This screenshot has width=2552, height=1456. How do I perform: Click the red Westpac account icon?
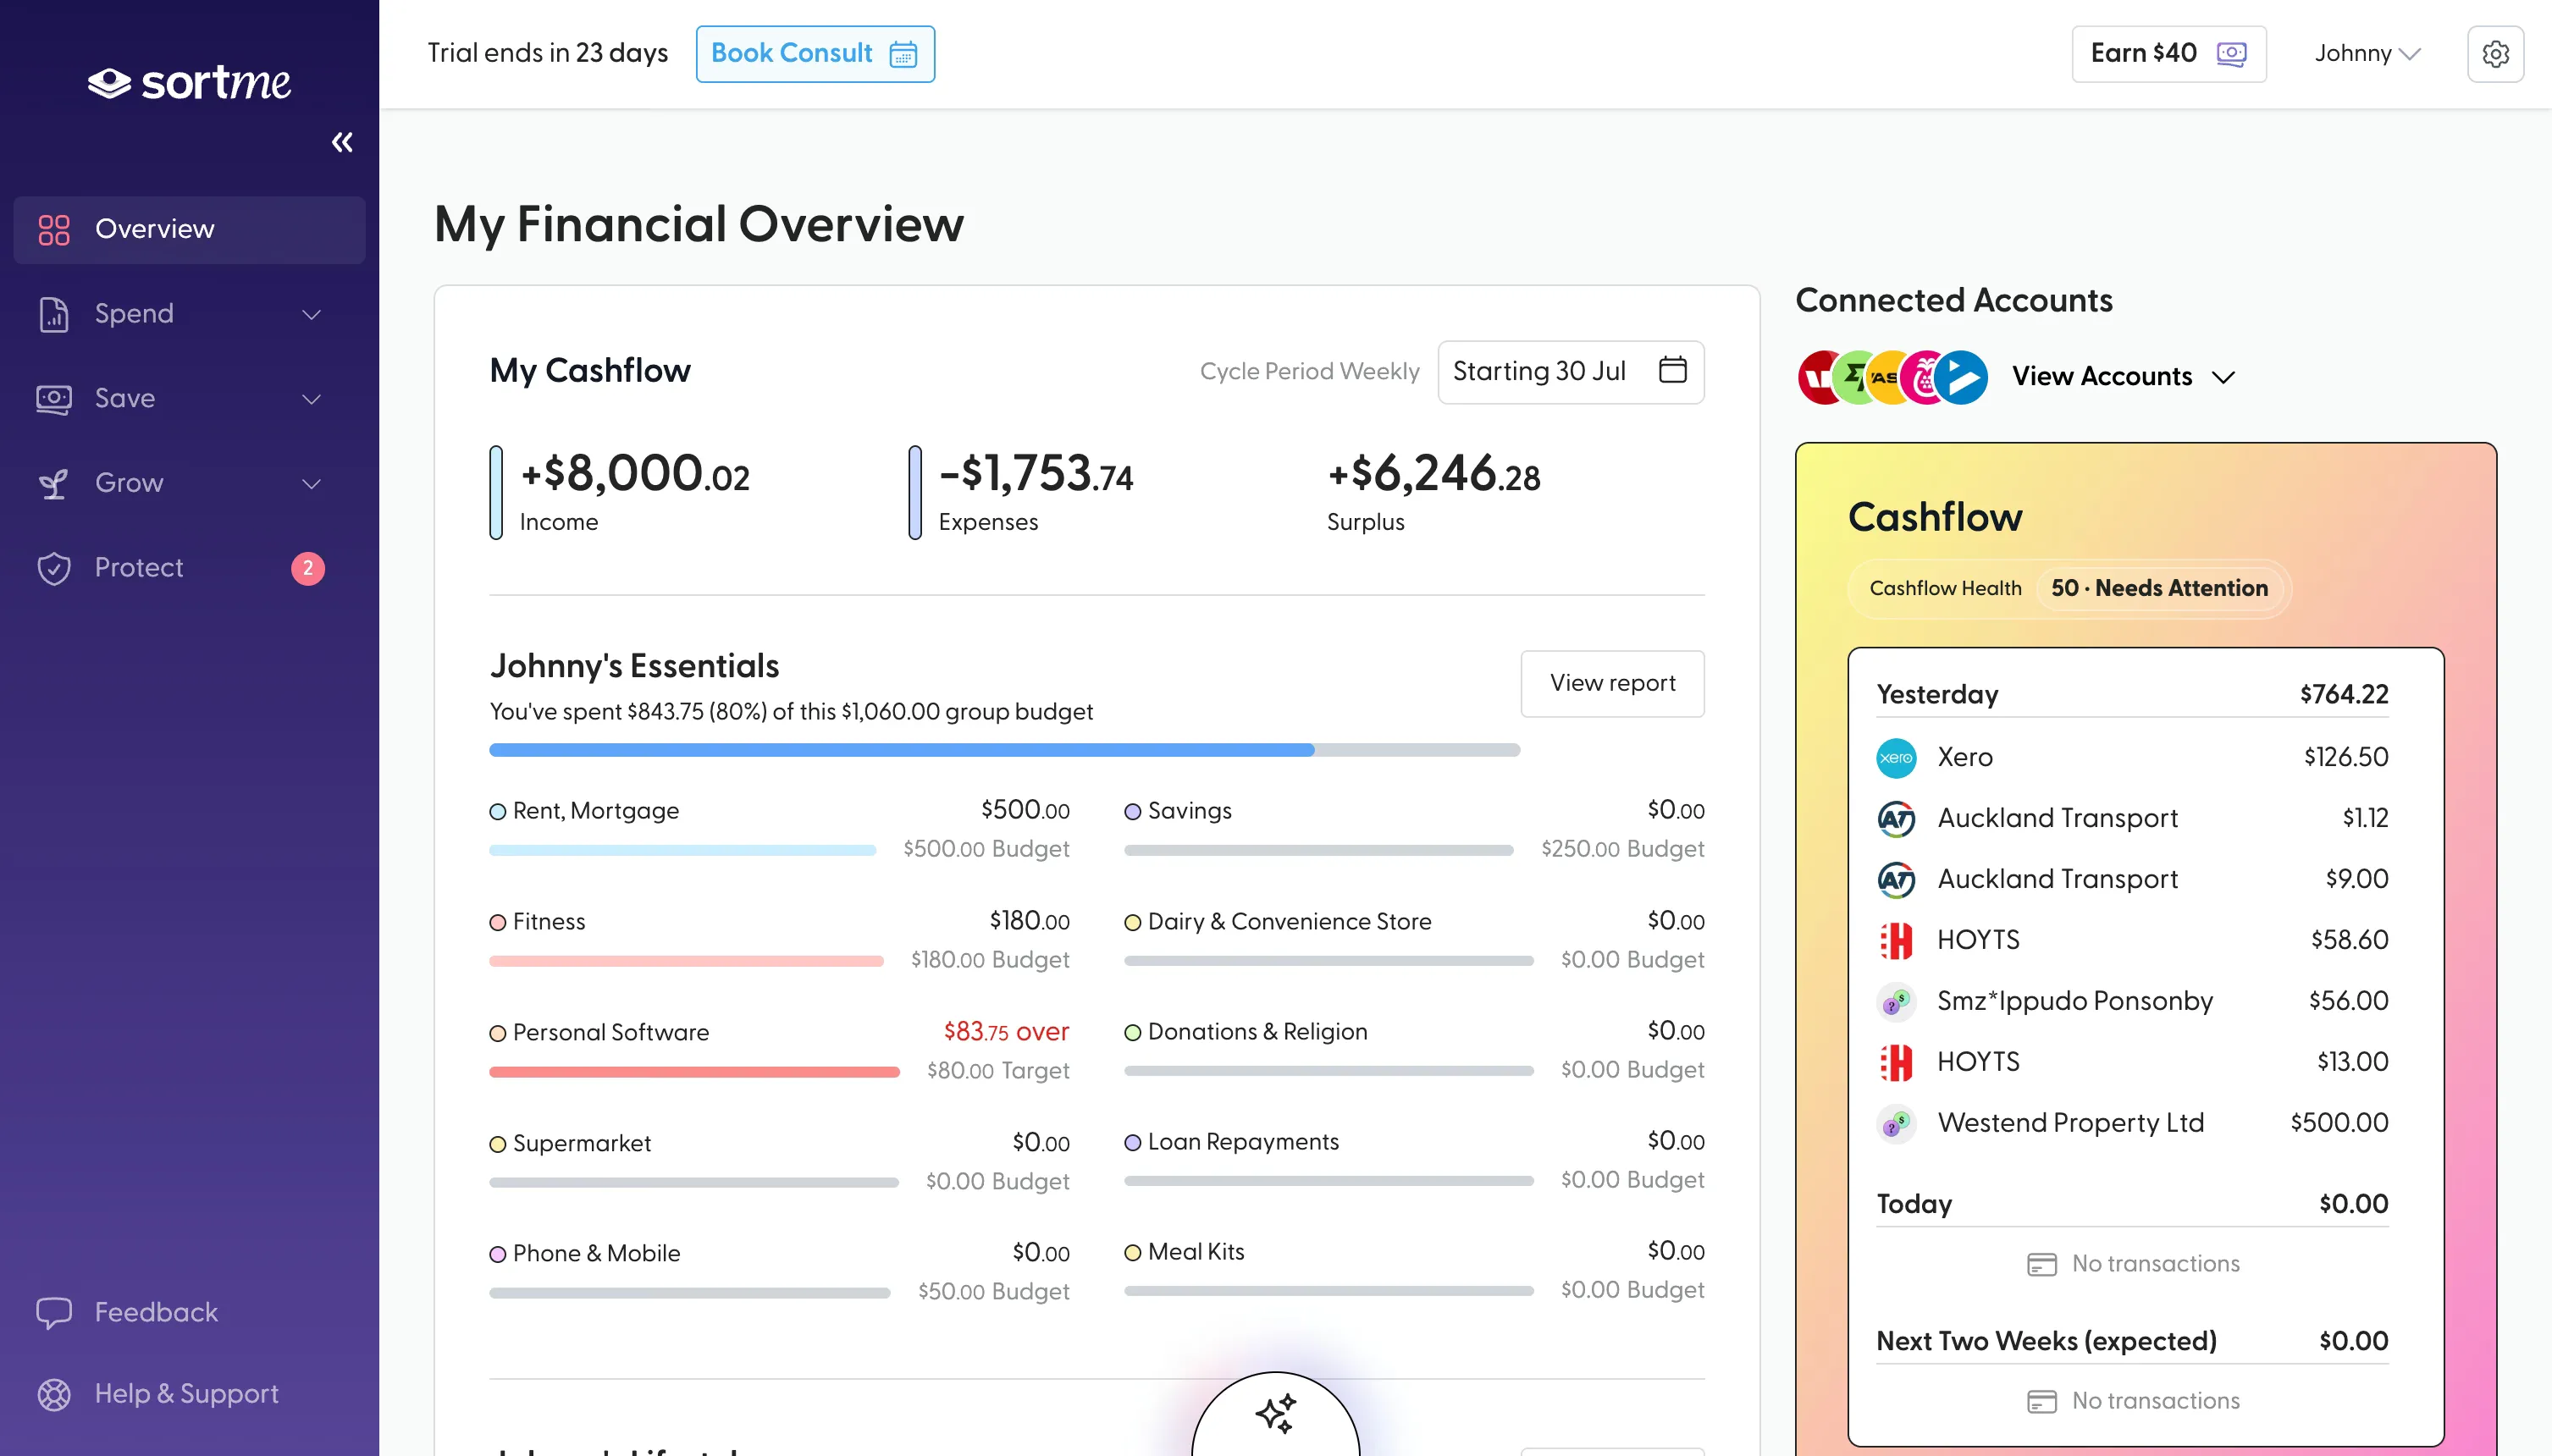coord(1816,377)
